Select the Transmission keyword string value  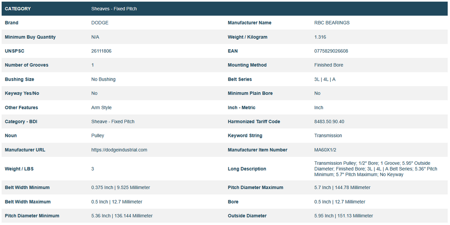(x=328, y=136)
